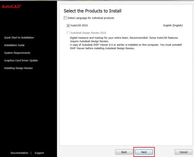This screenshot has height=157, width=194.
Task: Open the Documentation link
Action: 19,153
